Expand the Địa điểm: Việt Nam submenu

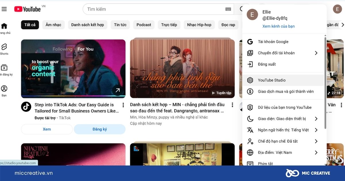click(x=316, y=153)
